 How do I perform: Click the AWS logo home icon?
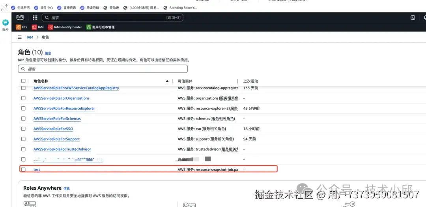[x=20, y=17]
